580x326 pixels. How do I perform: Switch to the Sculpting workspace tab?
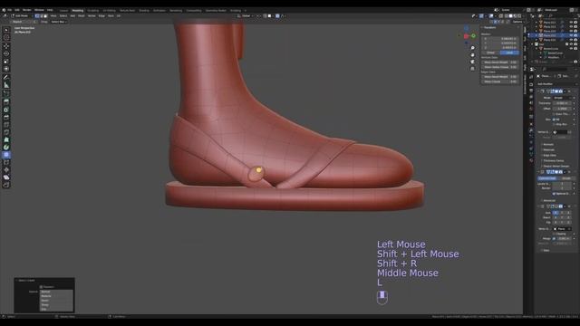pos(93,10)
